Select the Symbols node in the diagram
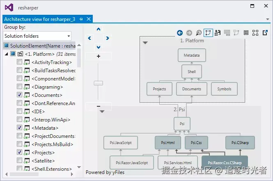The height and width of the screenshot is (181, 273). 224,89
